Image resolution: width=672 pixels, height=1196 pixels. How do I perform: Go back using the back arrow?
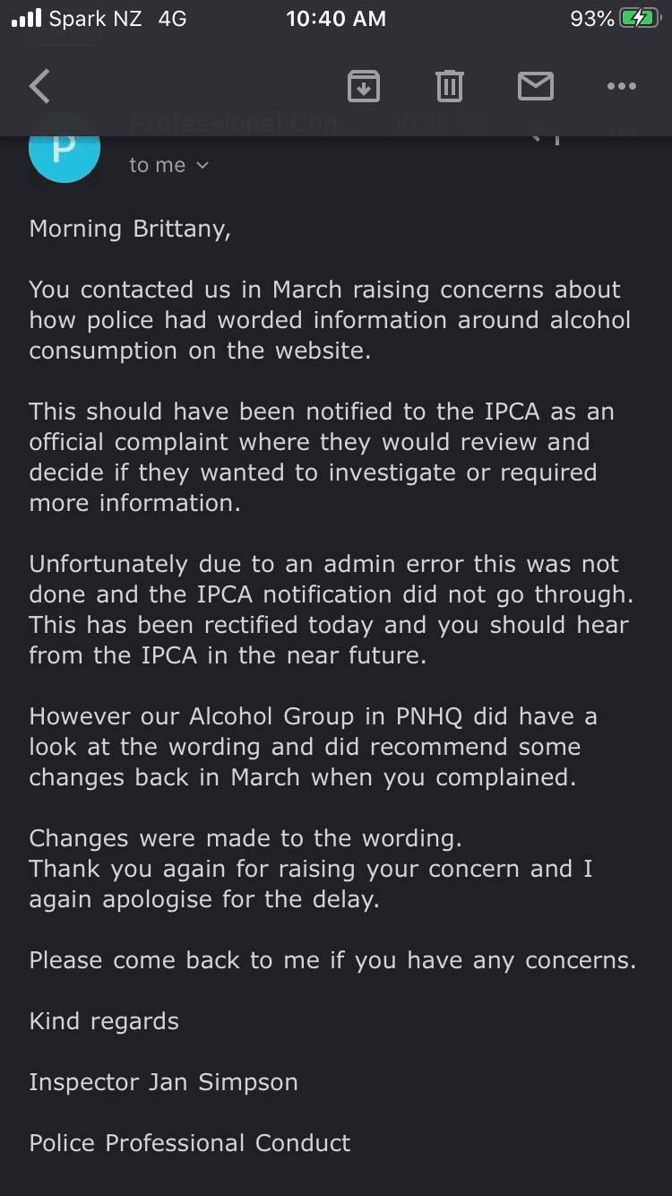pos(39,87)
